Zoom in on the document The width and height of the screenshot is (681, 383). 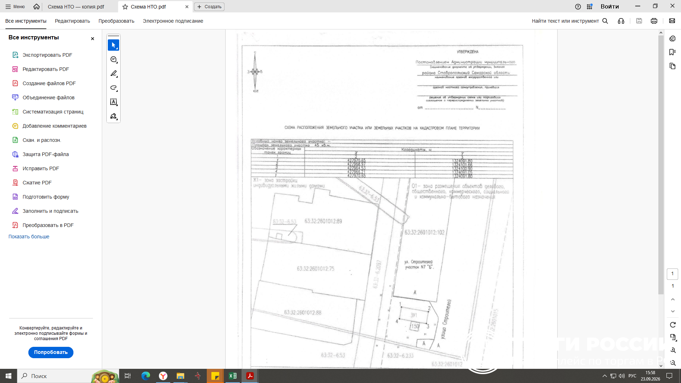pos(673,350)
